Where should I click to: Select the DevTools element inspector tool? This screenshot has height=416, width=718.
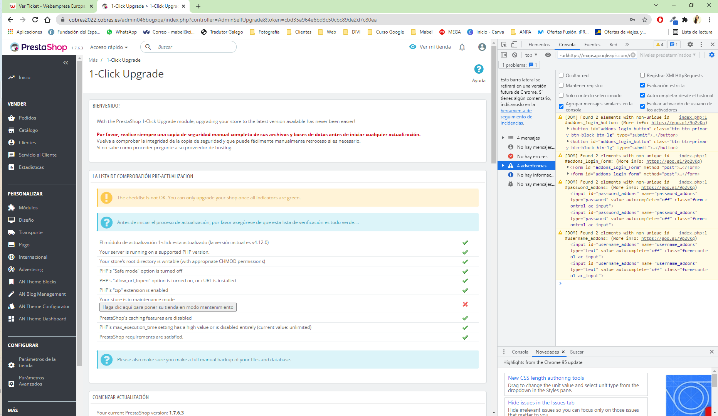click(504, 45)
